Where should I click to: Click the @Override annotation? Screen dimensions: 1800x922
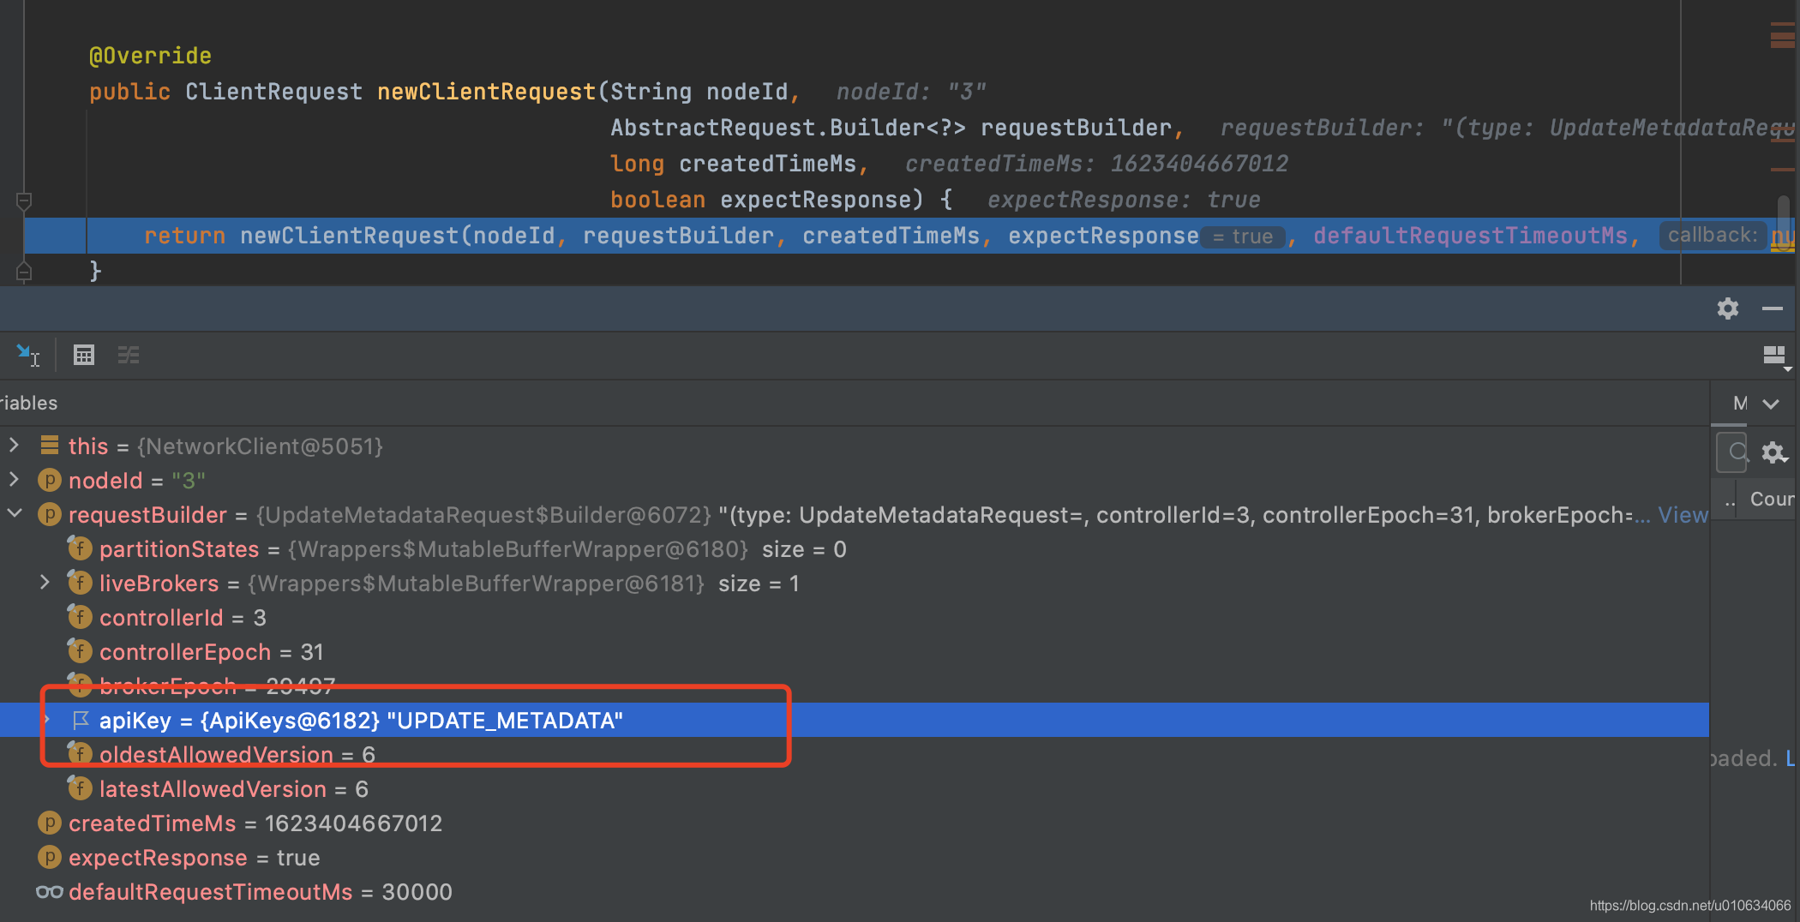tap(150, 56)
